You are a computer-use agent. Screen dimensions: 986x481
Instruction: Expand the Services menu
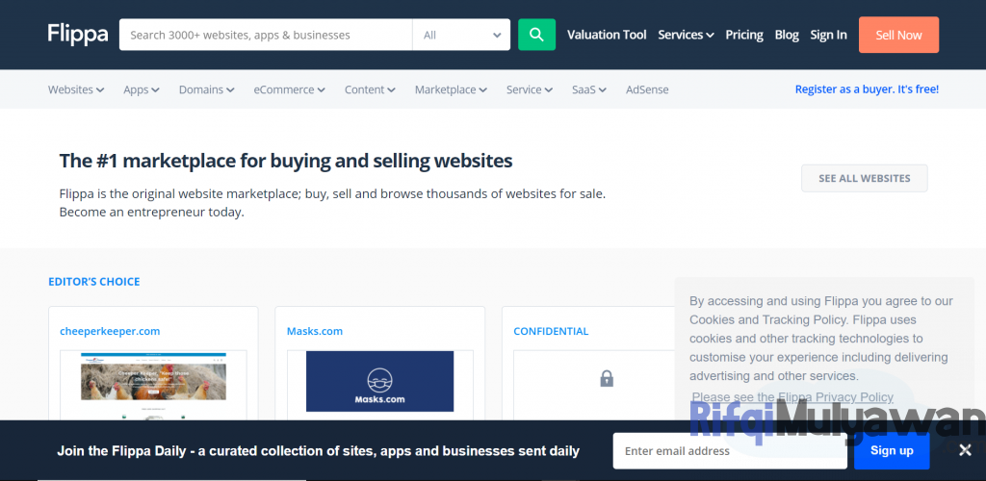[x=686, y=35]
